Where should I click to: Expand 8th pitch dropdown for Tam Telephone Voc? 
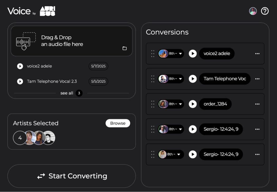[x=180, y=79]
